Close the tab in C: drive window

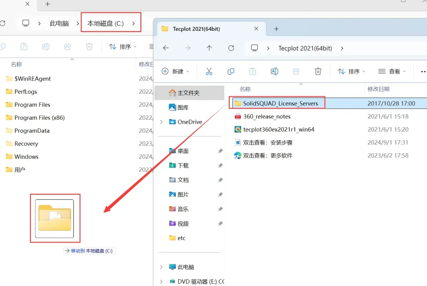[28, 4]
